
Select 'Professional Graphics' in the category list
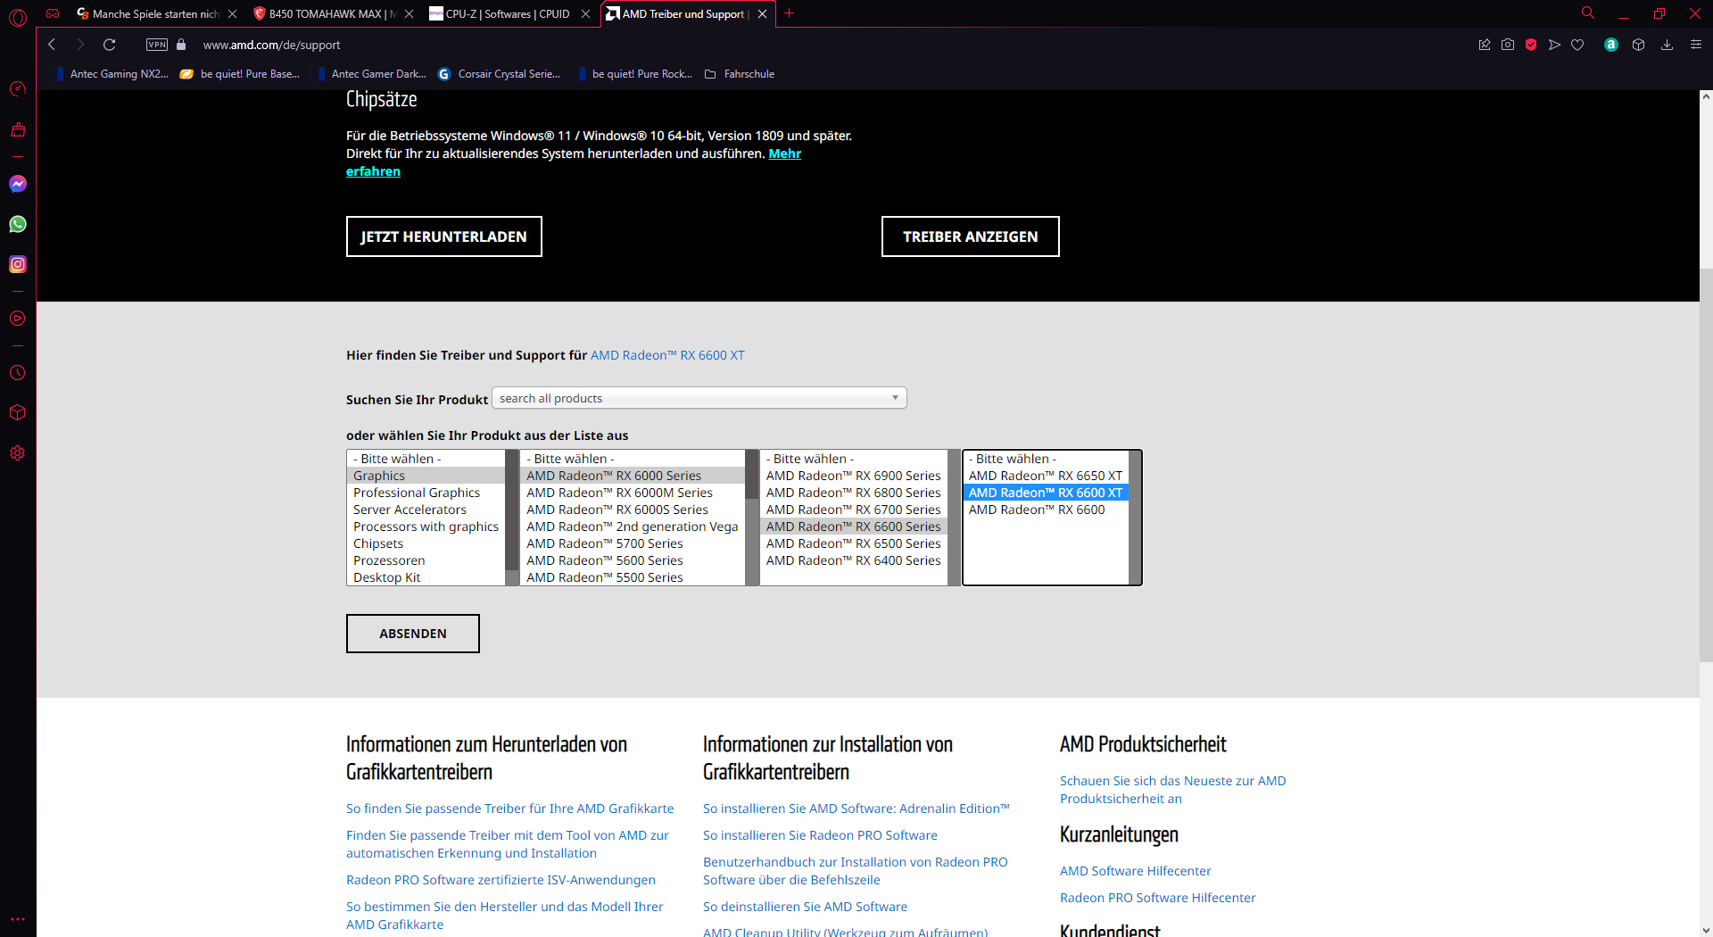425,493
